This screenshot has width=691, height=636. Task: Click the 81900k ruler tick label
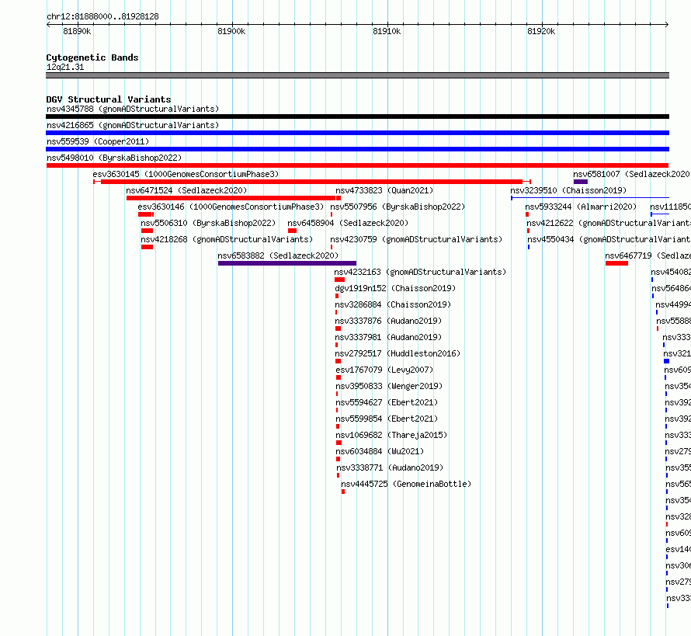pyautogui.click(x=231, y=31)
